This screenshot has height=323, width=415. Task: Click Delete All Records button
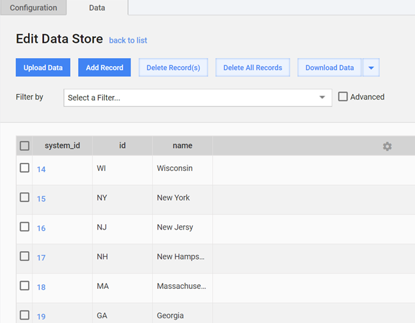click(x=253, y=67)
